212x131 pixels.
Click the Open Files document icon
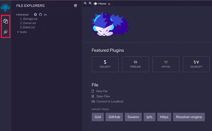click(x=93, y=96)
